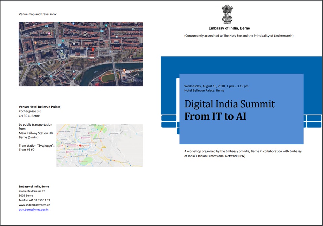The width and height of the screenshot is (323, 226).
Task: Click the "Digital India Summit" title
Action: coord(229,104)
